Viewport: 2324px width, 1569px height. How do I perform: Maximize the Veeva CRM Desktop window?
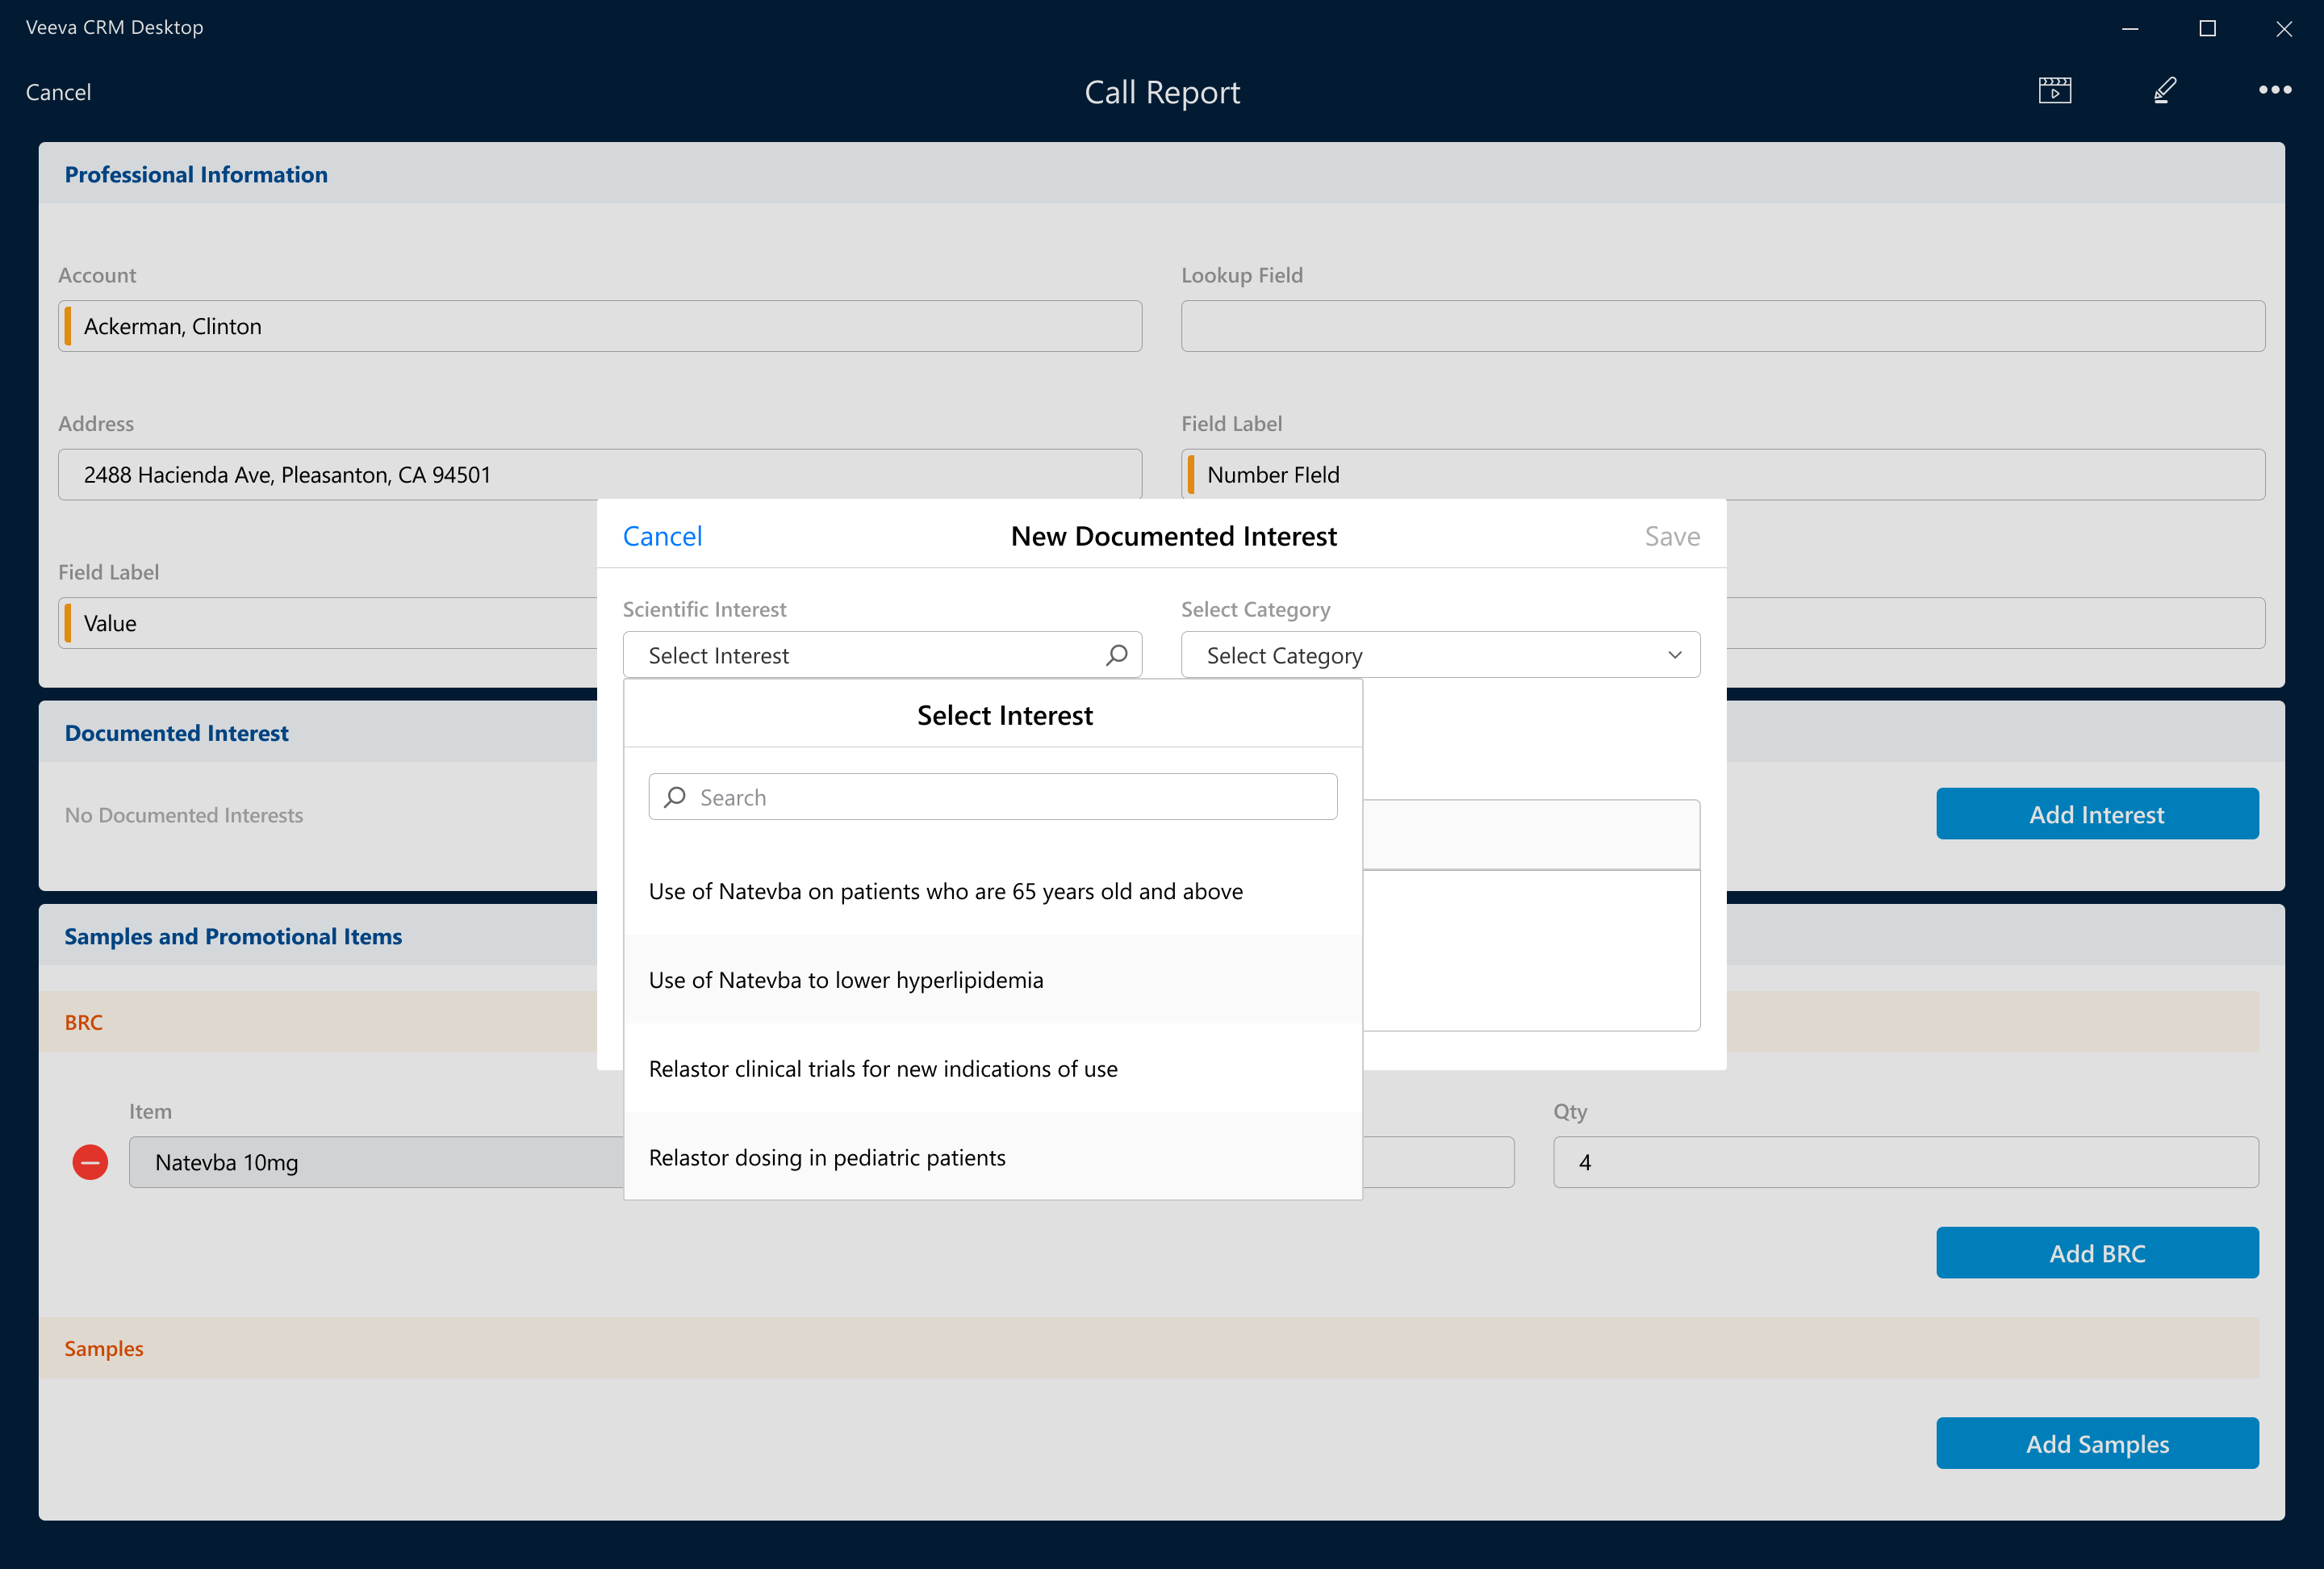[x=2207, y=28]
